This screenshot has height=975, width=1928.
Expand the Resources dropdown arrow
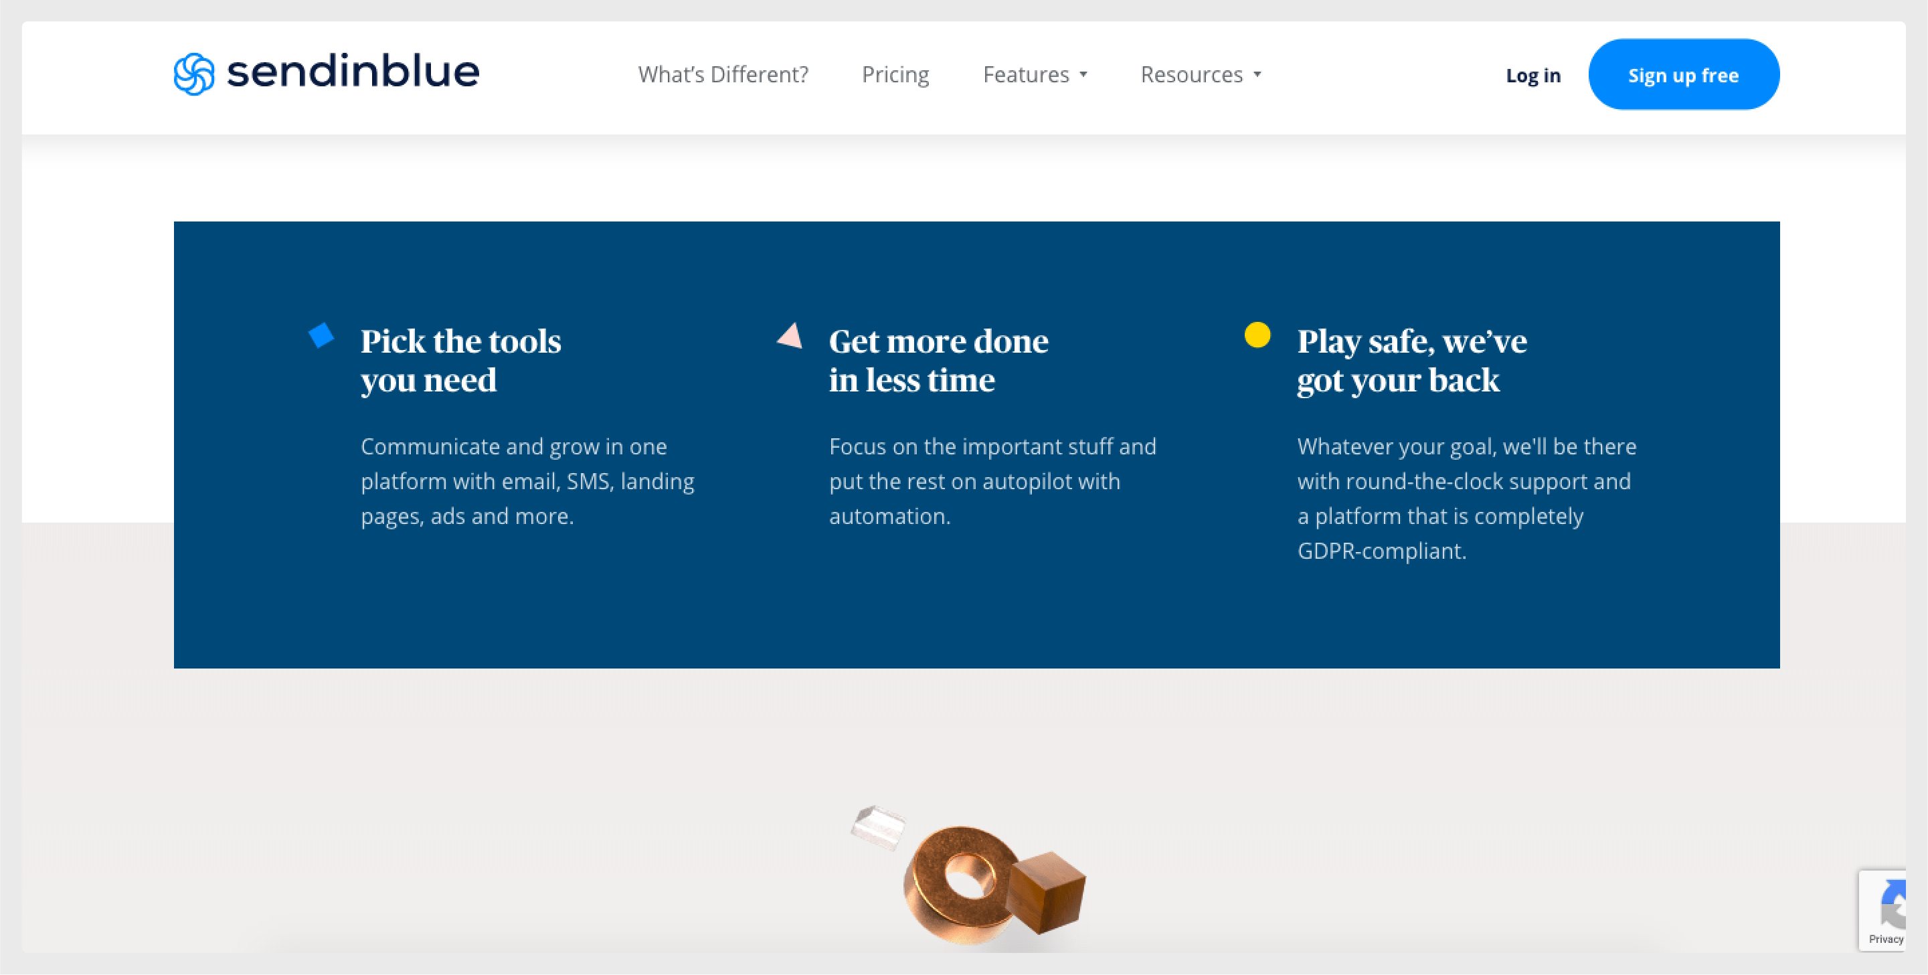click(1257, 75)
